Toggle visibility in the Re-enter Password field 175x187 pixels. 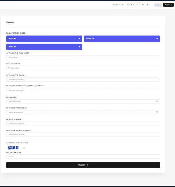click(x=157, y=112)
